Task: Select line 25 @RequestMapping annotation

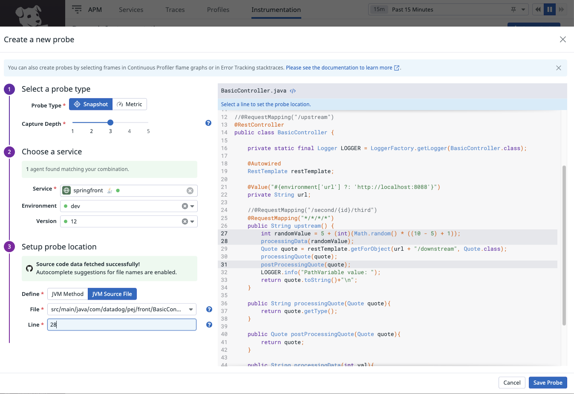Action: click(x=387, y=218)
